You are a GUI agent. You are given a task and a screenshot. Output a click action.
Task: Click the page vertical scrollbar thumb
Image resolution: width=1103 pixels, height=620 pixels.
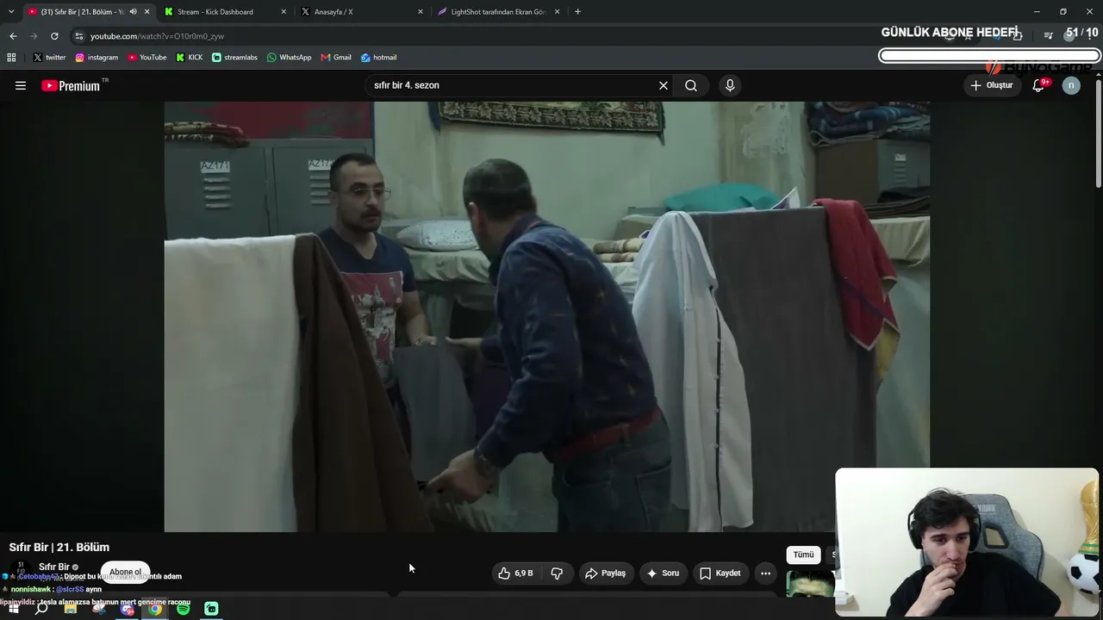pos(1099,132)
